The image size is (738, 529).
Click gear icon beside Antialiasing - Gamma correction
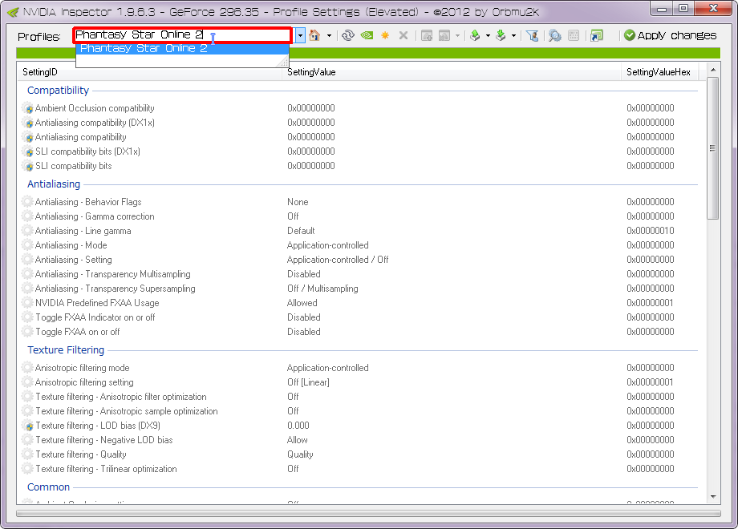coord(28,216)
